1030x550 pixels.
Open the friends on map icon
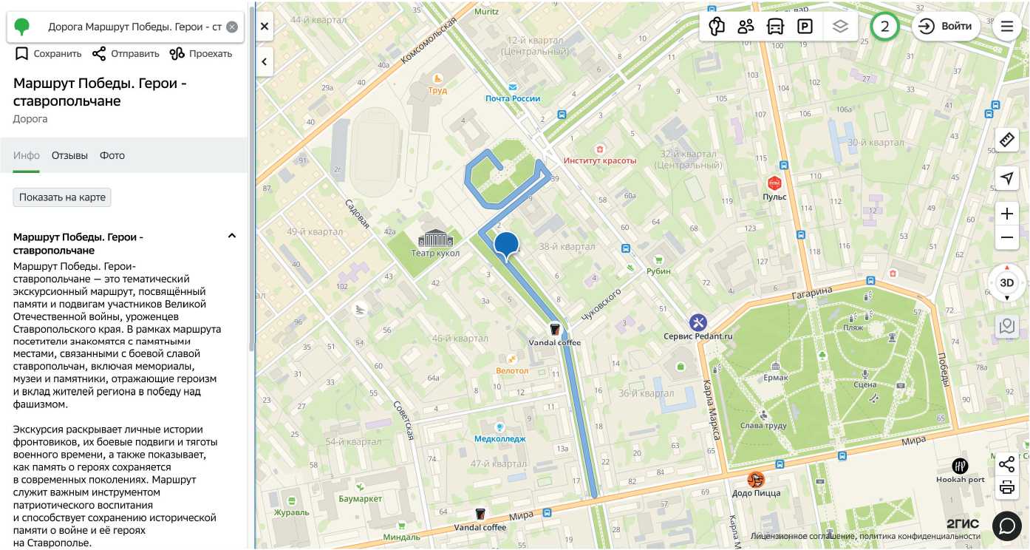746,27
